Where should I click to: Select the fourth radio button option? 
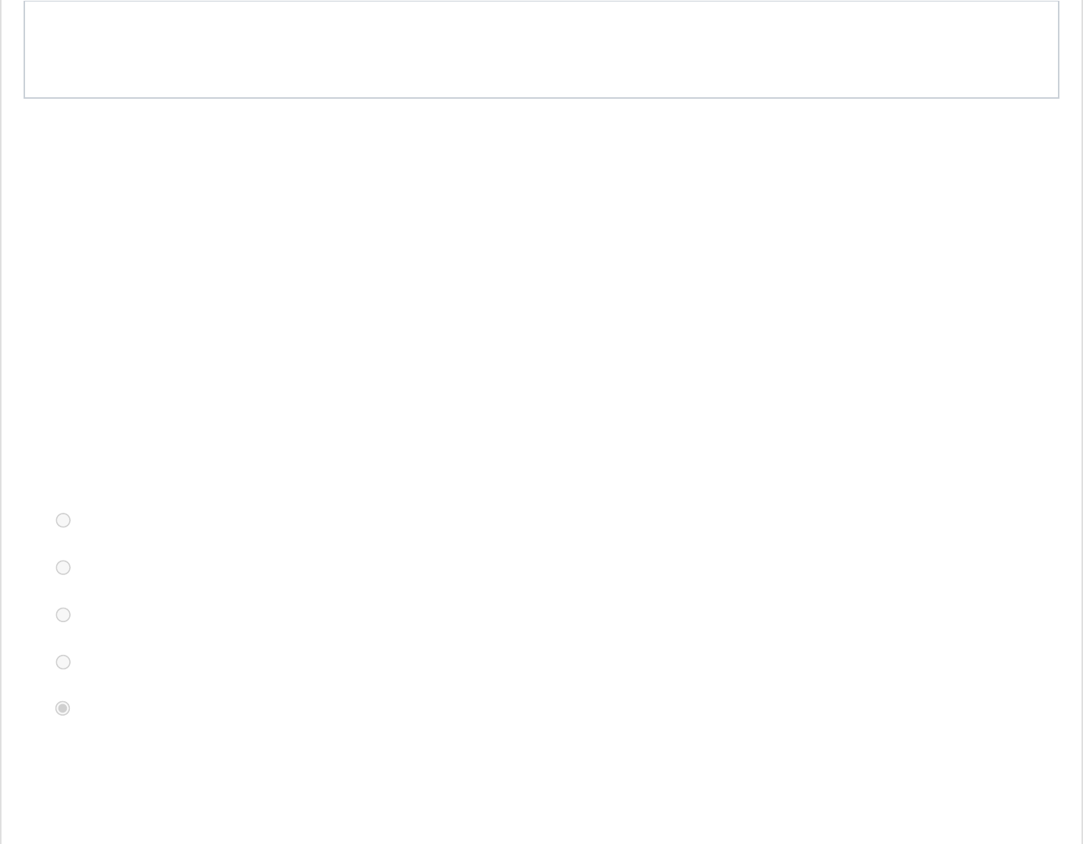click(x=63, y=662)
